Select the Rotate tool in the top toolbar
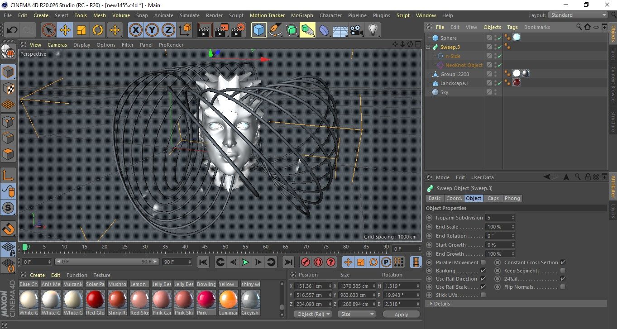 click(x=98, y=30)
